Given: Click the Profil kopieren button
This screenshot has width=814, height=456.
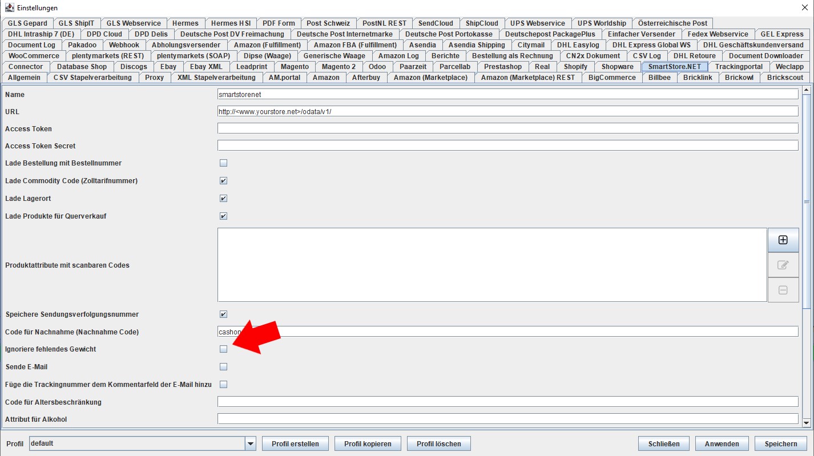Looking at the screenshot, I should (368, 443).
